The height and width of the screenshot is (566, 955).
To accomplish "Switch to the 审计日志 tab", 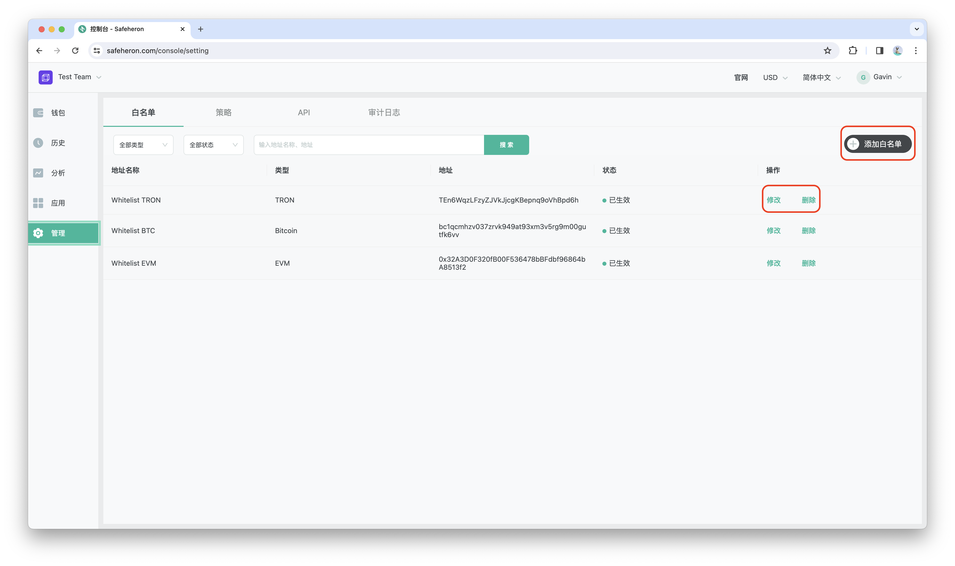I will coord(384,113).
